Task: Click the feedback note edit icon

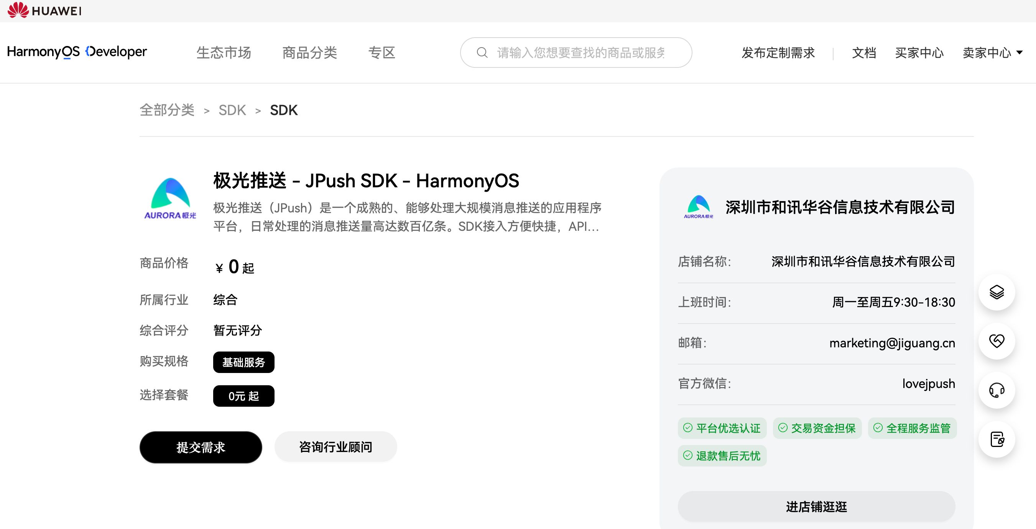Action: (x=997, y=439)
